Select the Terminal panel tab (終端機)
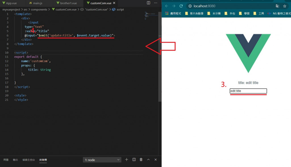The image size is (291, 167). (x=43, y=160)
